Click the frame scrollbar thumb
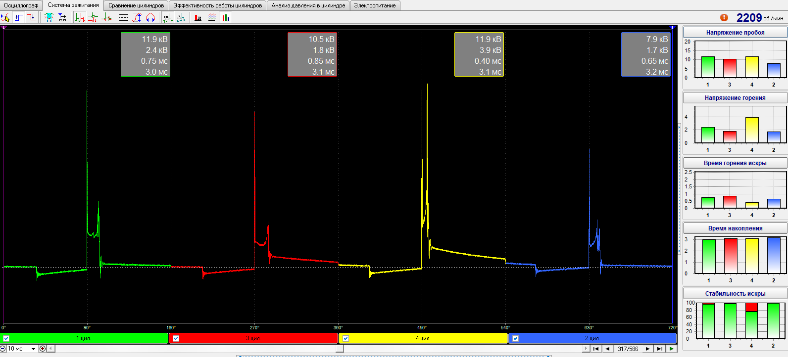 pos(340,349)
